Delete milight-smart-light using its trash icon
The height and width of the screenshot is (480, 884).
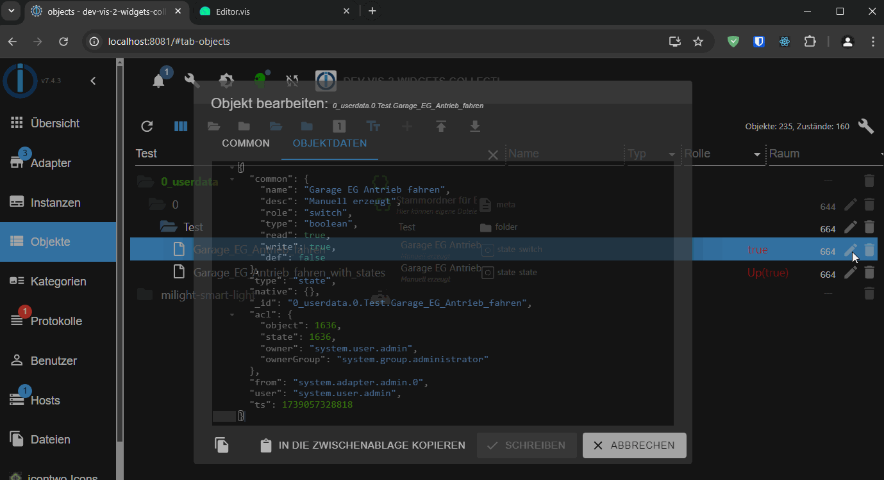869,294
